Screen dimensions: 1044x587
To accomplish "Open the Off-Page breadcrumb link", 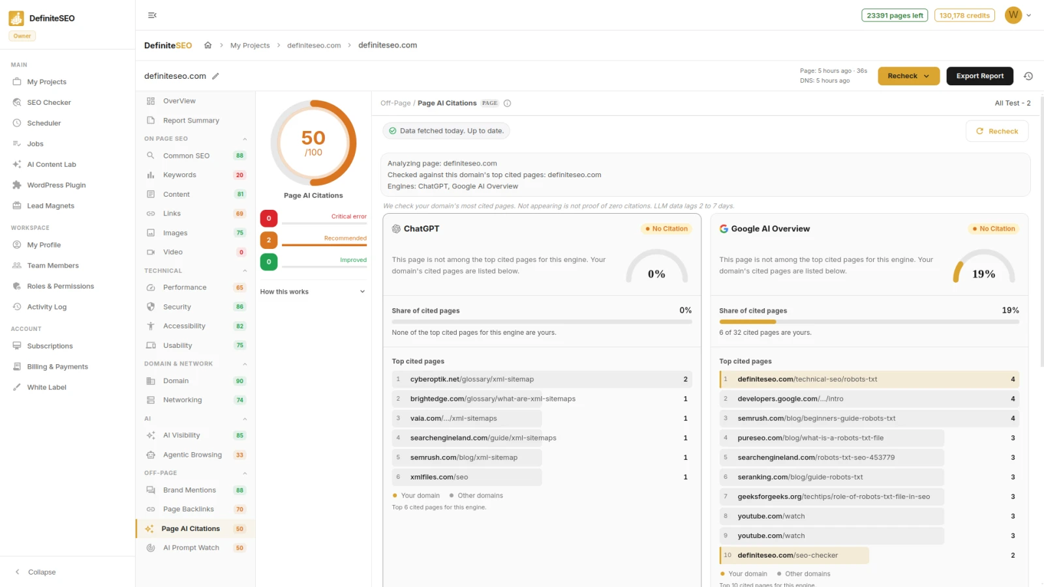I will coord(395,103).
